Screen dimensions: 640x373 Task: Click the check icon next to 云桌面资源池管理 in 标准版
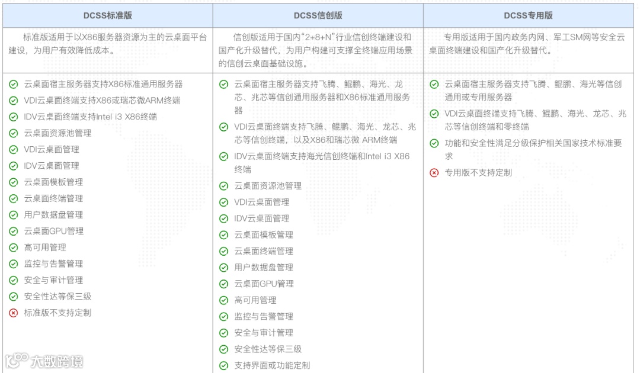pos(14,133)
